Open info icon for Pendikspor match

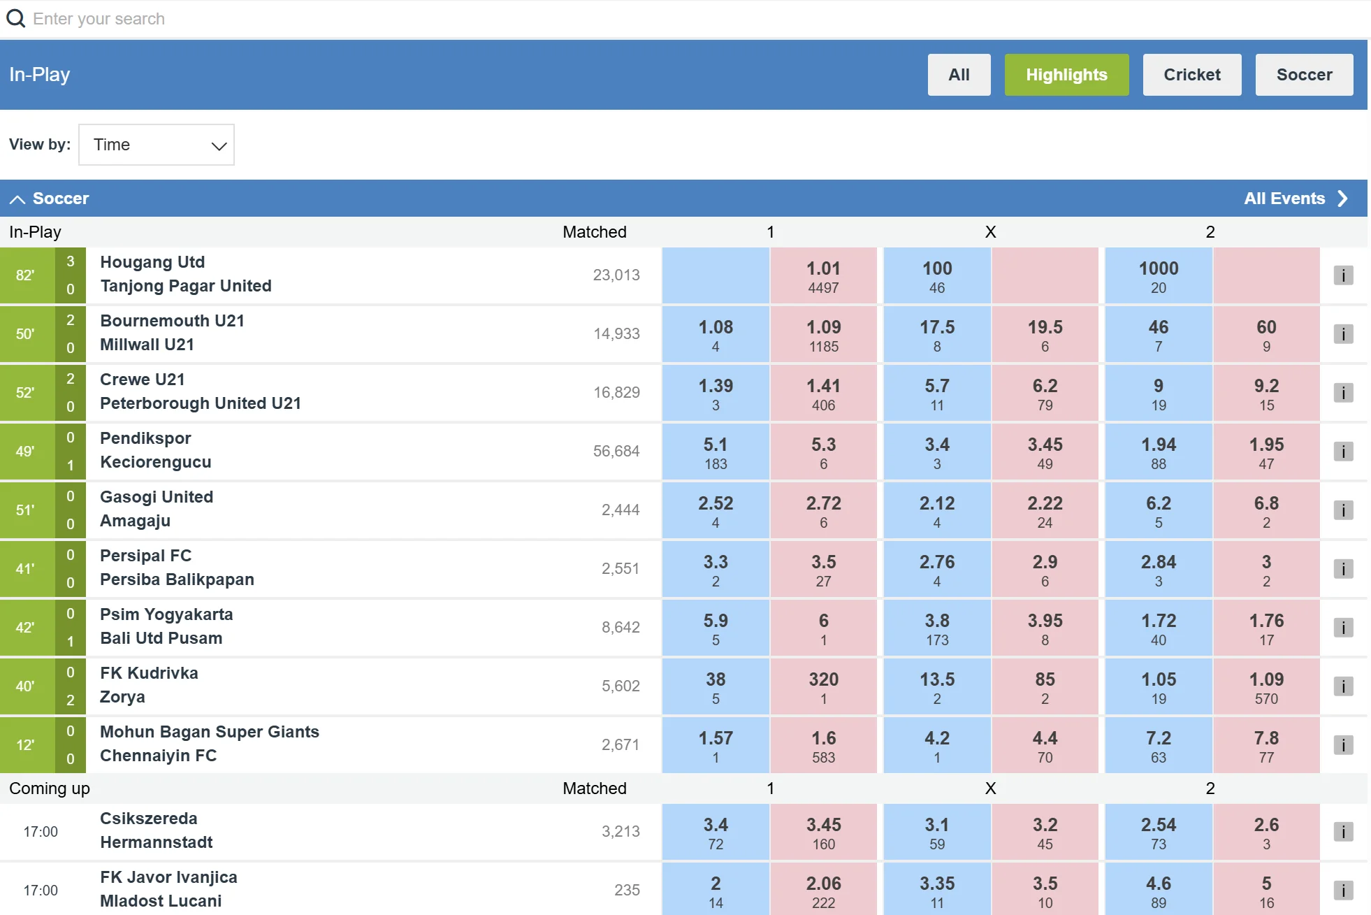(x=1343, y=452)
